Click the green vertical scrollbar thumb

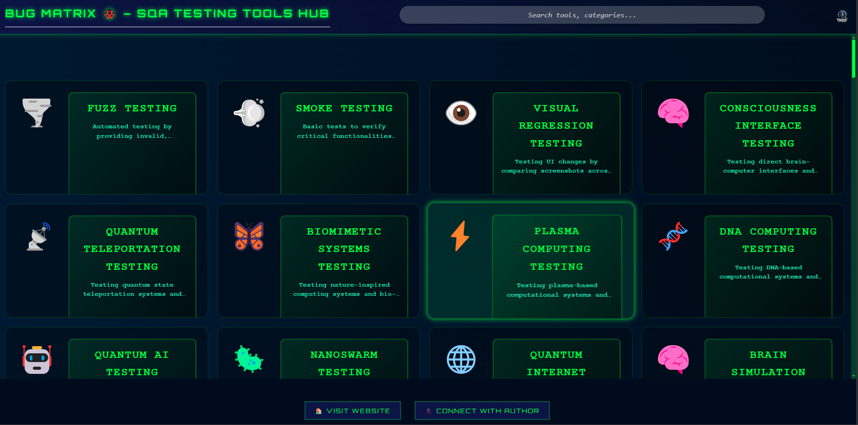pyautogui.click(x=853, y=58)
